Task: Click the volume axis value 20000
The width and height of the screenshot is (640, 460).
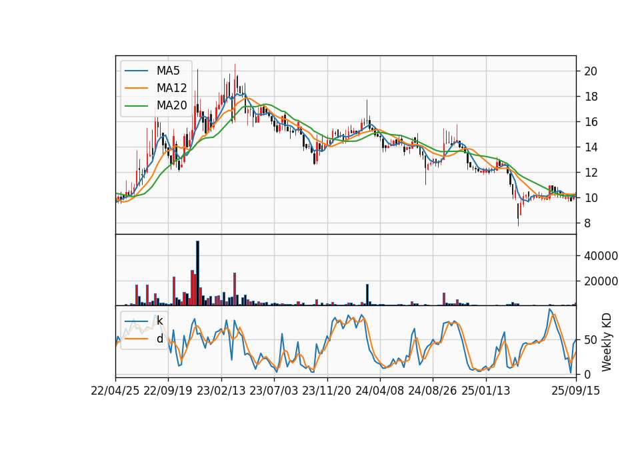Action: (x=601, y=281)
